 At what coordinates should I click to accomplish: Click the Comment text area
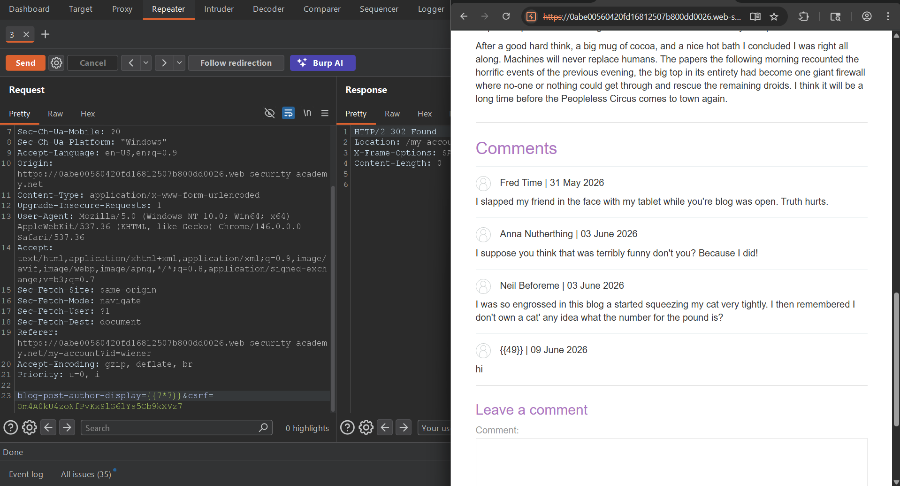pyautogui.click(x=671, y=462)
